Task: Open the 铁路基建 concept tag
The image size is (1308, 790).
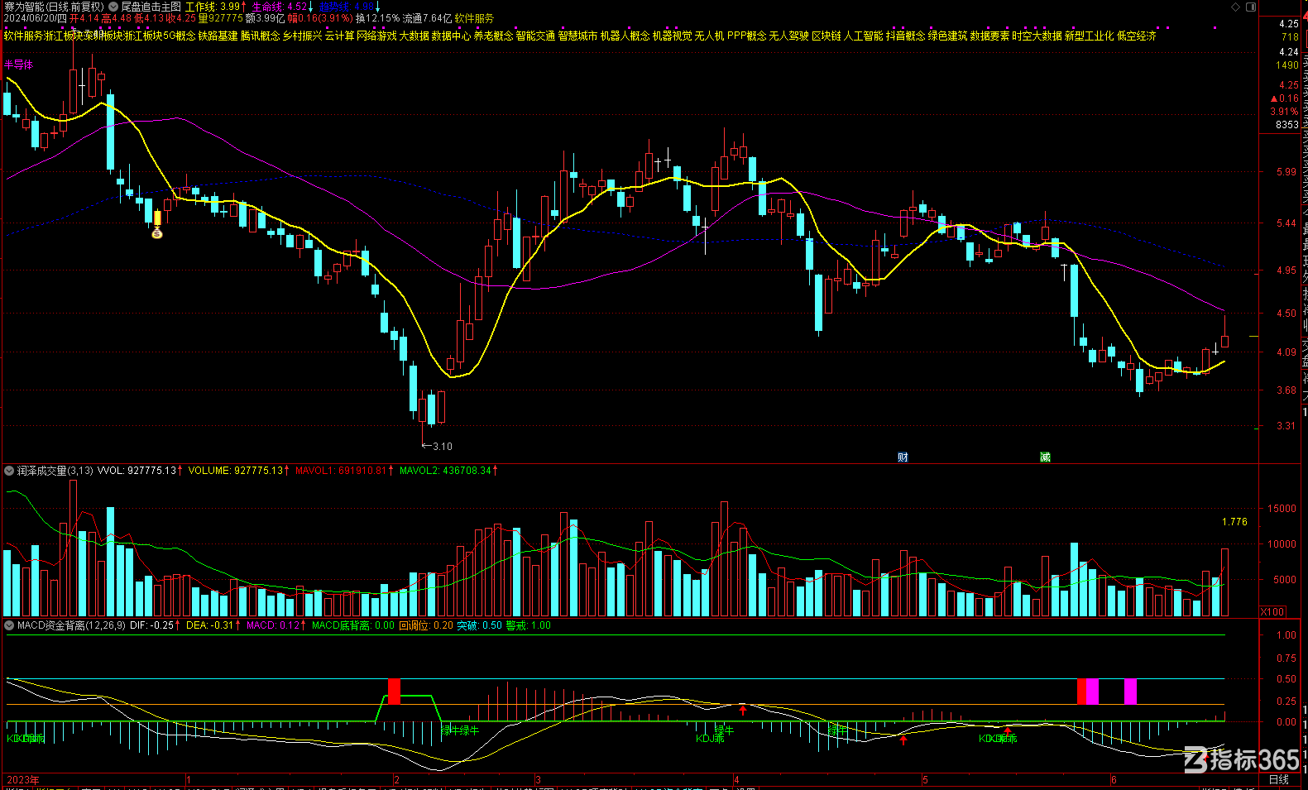Action: coord(218,36)
